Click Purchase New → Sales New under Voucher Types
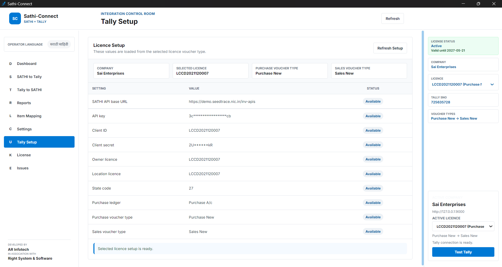 point(454,118)
